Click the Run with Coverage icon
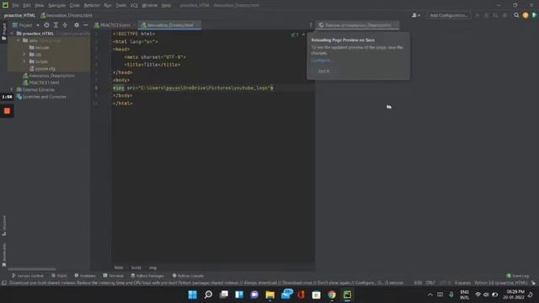The height and width of the screenshot is (303, 539). tap(495, 15)
